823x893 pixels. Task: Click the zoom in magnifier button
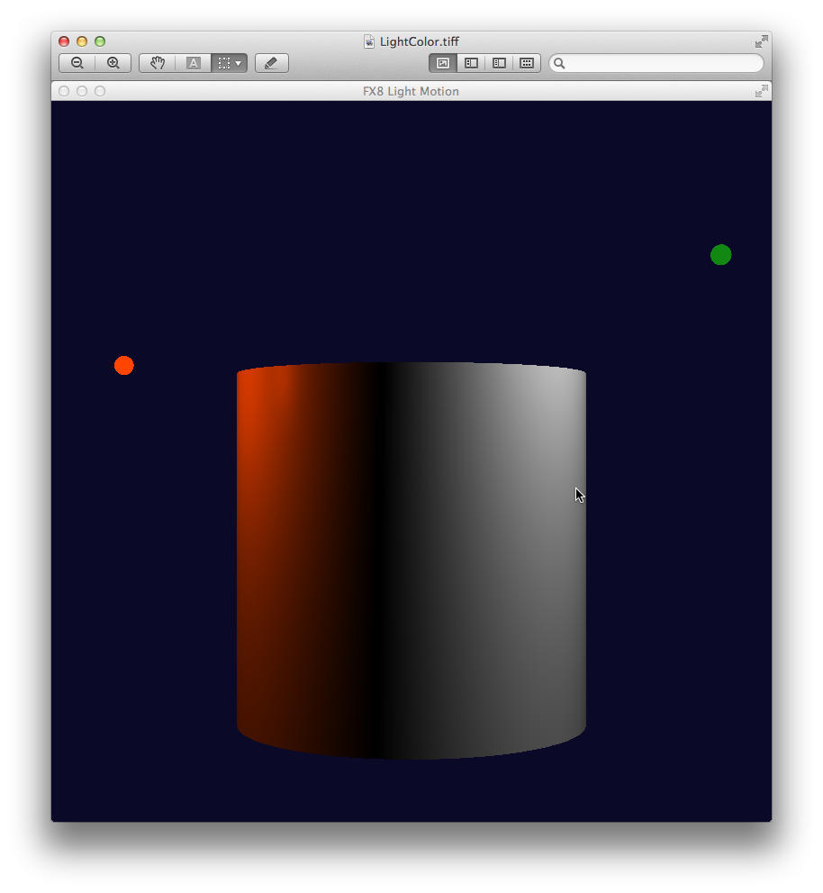tap(113, 63)
